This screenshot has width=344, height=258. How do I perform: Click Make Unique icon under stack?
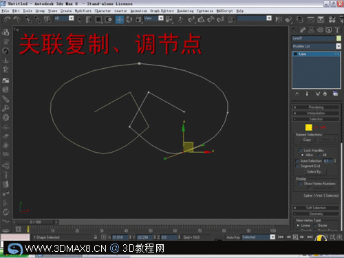318,94
